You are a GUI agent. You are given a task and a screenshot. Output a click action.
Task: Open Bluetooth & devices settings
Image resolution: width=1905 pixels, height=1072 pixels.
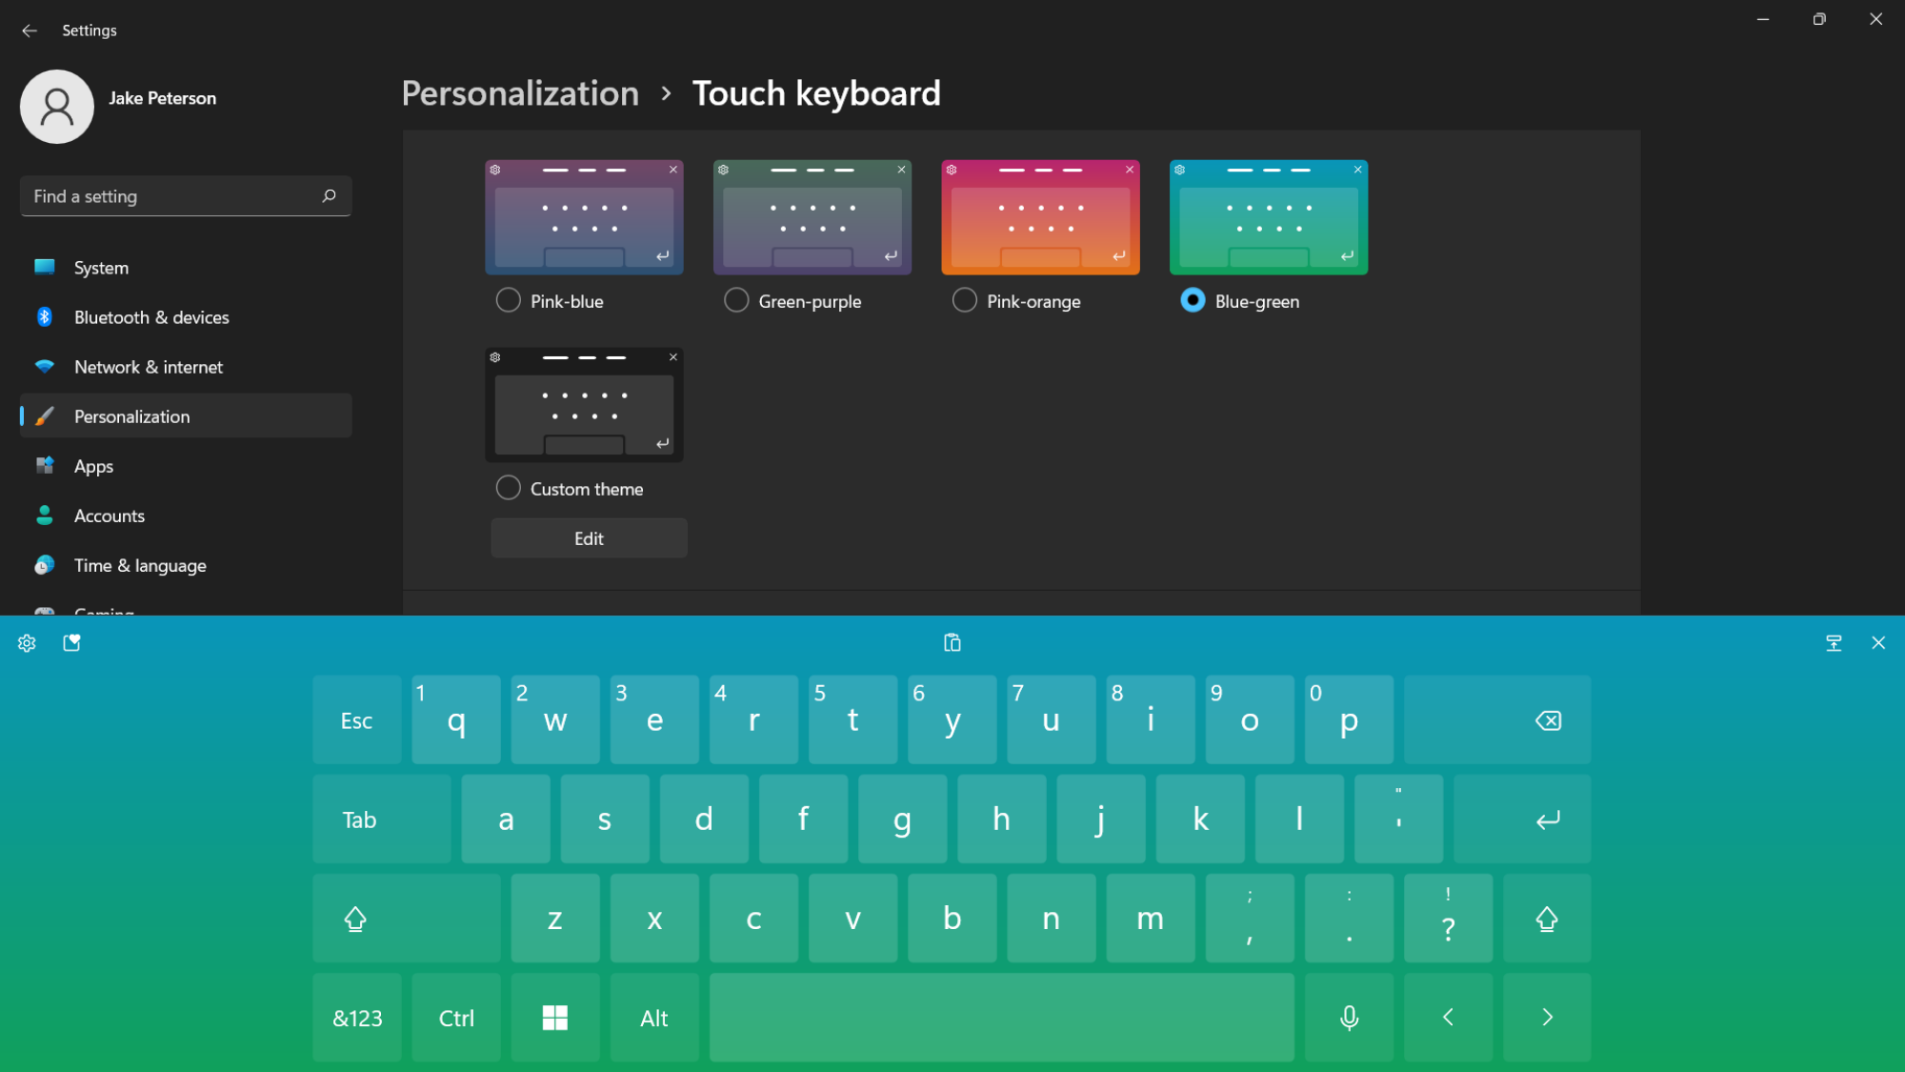coord(186,317)
